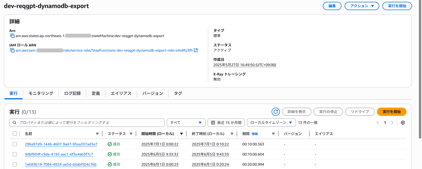Click page number 1 in pagination
422x169 pixels.
[385, 123]
